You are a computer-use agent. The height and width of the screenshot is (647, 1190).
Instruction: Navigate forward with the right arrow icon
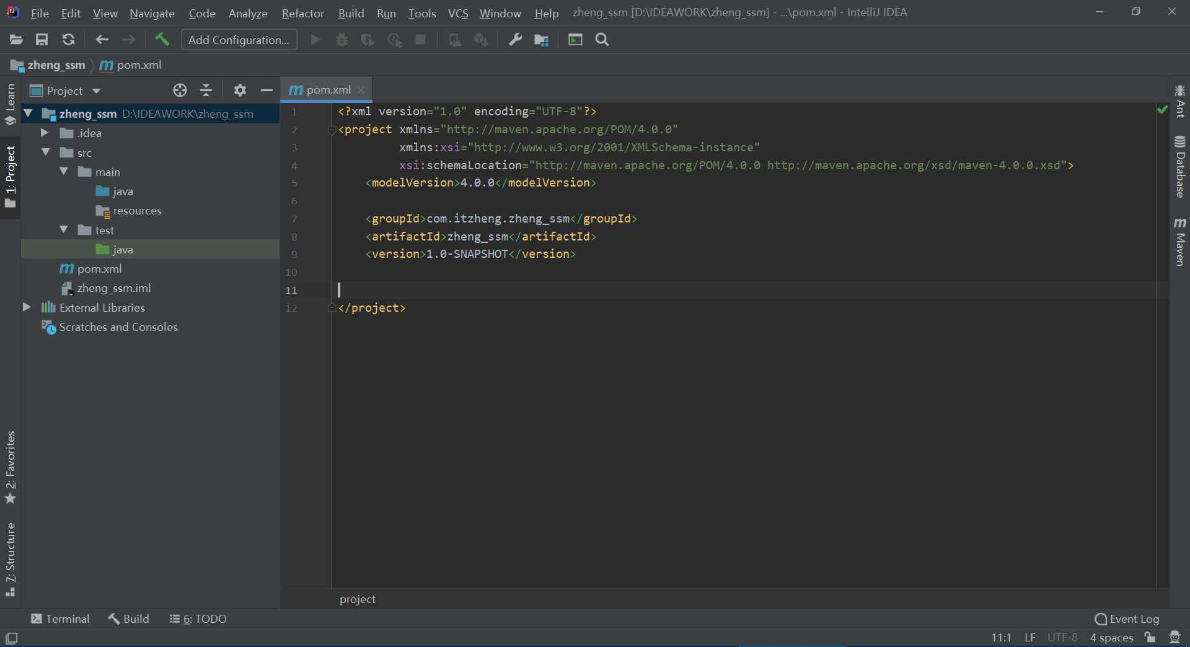pos(129,40)
